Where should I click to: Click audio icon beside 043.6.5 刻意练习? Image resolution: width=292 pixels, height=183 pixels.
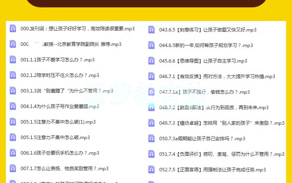[x=151, y=30]
